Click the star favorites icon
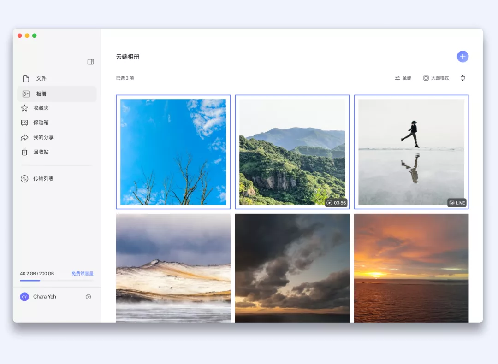Viewport: 498px width, 364px height. pyautogui.click(x=24, y=108)
